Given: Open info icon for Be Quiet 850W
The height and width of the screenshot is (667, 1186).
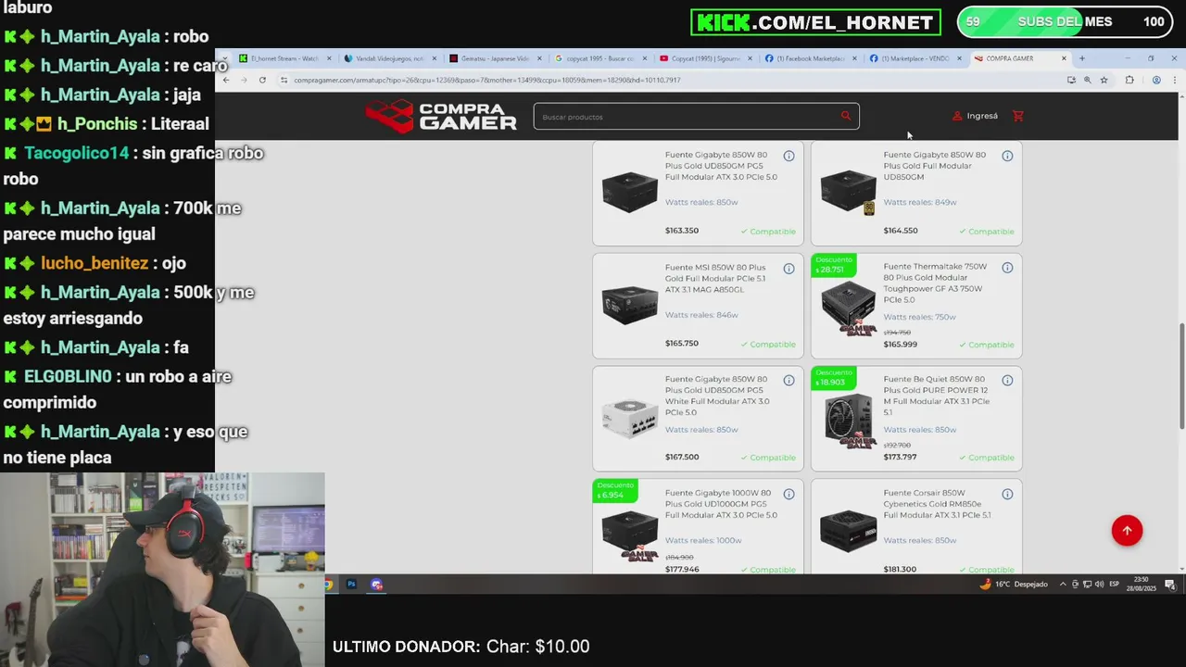Looking at the screenshot, I should [x=1007, y=381].
